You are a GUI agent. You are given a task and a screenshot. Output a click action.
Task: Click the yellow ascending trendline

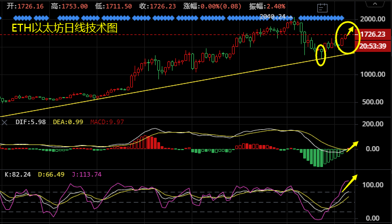(x=175, y=85)
